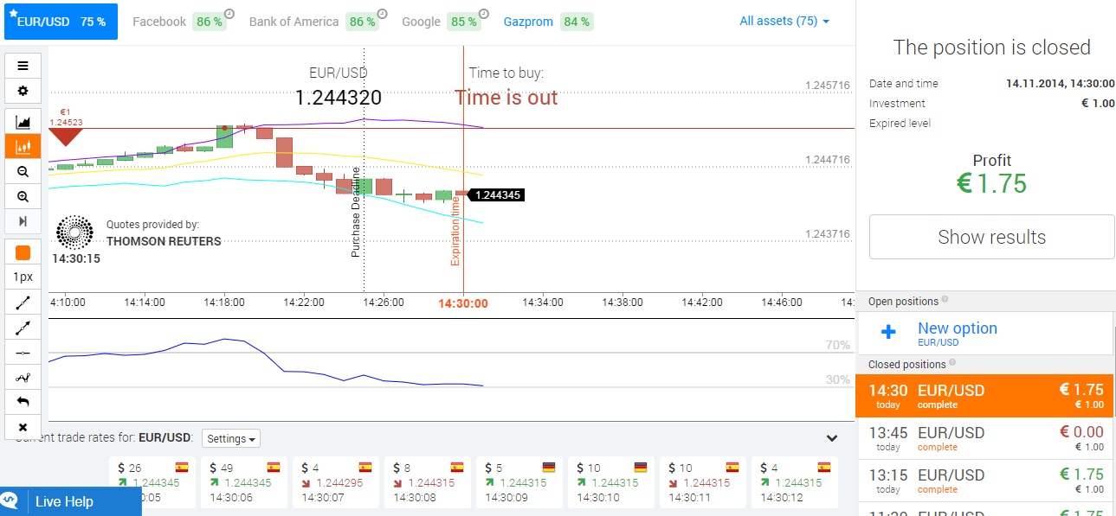Viewport: 1116px width, 516px height.
Task: Select the Bank of America asset tab
Action: pyautogui.click(x=314, y=22)
